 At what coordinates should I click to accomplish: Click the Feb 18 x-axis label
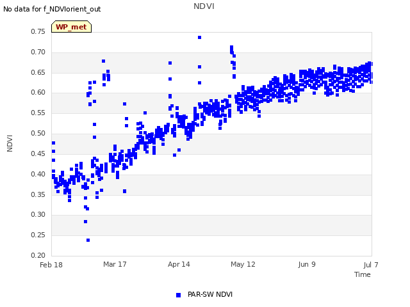click(x=51, y=265)
